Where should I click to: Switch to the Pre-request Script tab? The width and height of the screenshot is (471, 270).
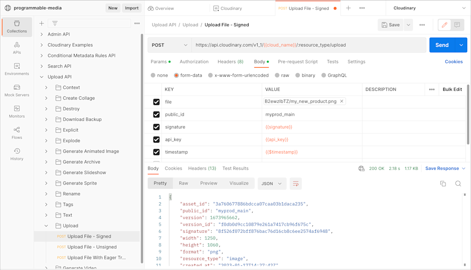298,62
